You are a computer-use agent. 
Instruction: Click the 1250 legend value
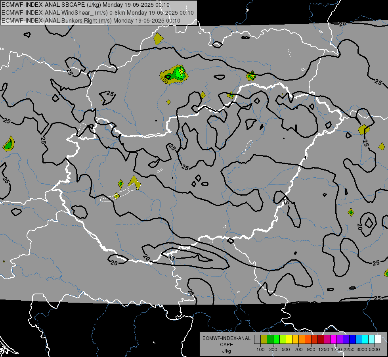(324, 349)
